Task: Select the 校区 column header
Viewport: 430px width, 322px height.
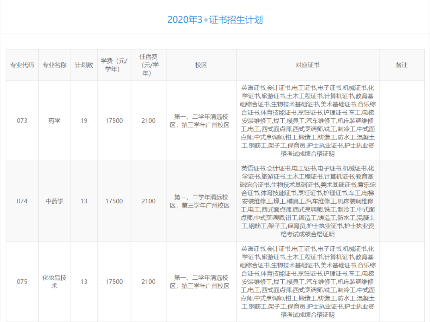Action: click(x=201, y=65)
